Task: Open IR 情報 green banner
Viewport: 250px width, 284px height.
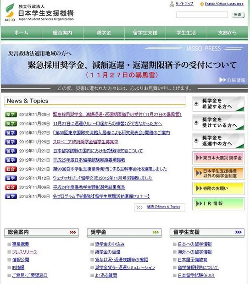Action: [218, 203]
